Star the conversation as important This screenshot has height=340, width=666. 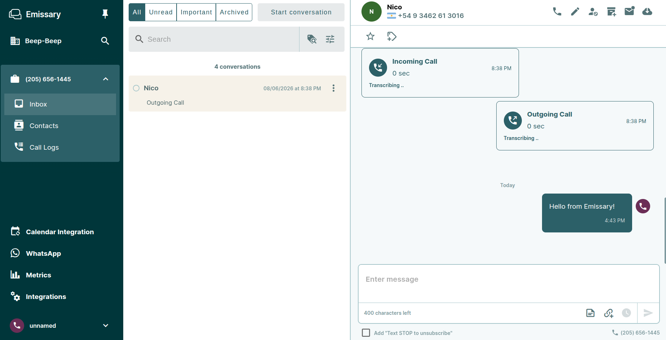point(370,36)
